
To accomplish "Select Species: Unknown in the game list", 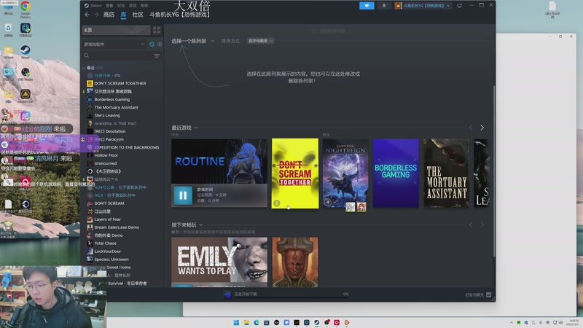I will pos(111,259).
